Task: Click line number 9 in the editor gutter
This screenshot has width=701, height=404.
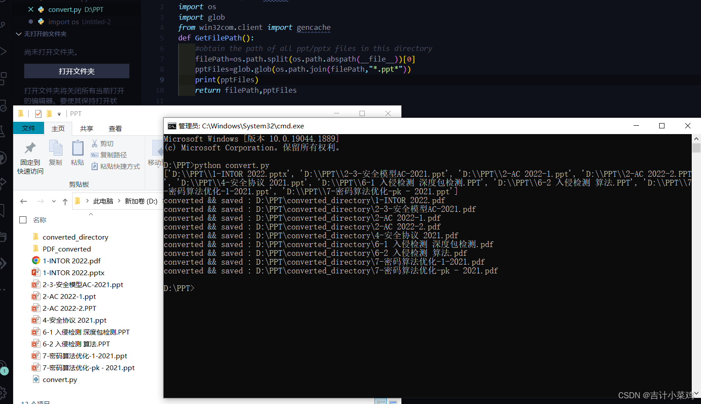Action: [161, 80]
